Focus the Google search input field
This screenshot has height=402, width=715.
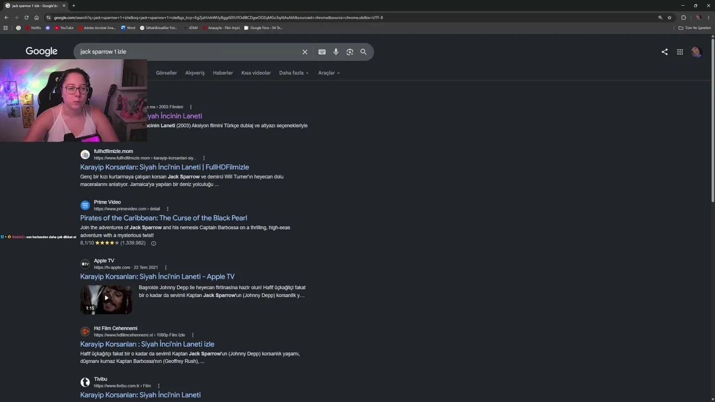[189, 52]
